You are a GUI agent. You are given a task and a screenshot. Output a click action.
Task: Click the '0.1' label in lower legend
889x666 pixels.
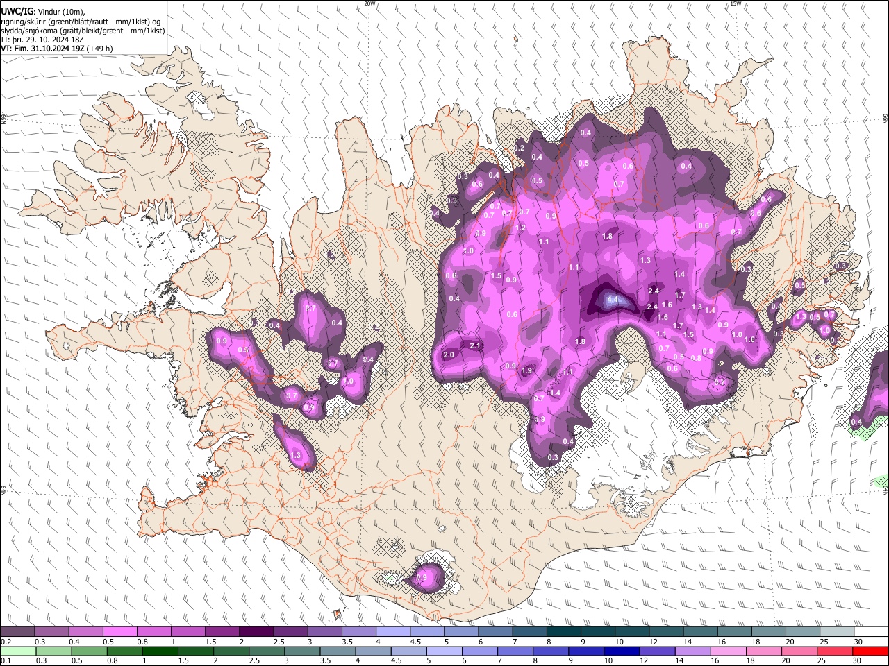(x=6, y=661)
